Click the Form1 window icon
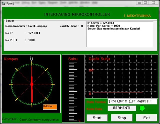This screenshot has height=124, width=160. pos(3,4)
